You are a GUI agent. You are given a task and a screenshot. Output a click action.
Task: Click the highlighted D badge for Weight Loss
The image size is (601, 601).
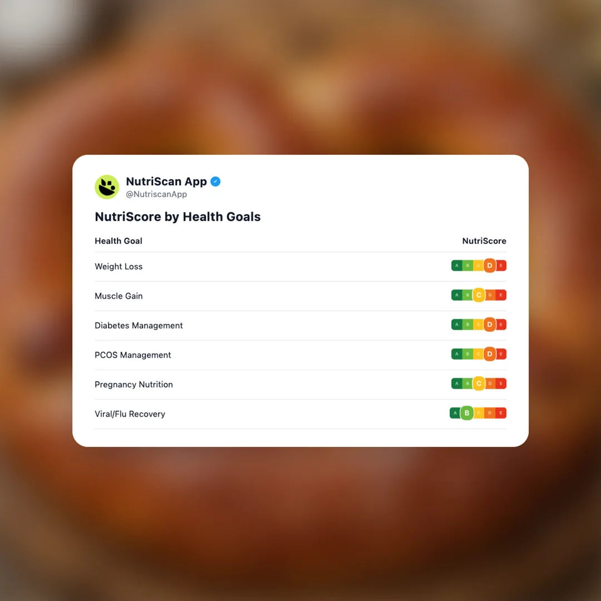490,265
